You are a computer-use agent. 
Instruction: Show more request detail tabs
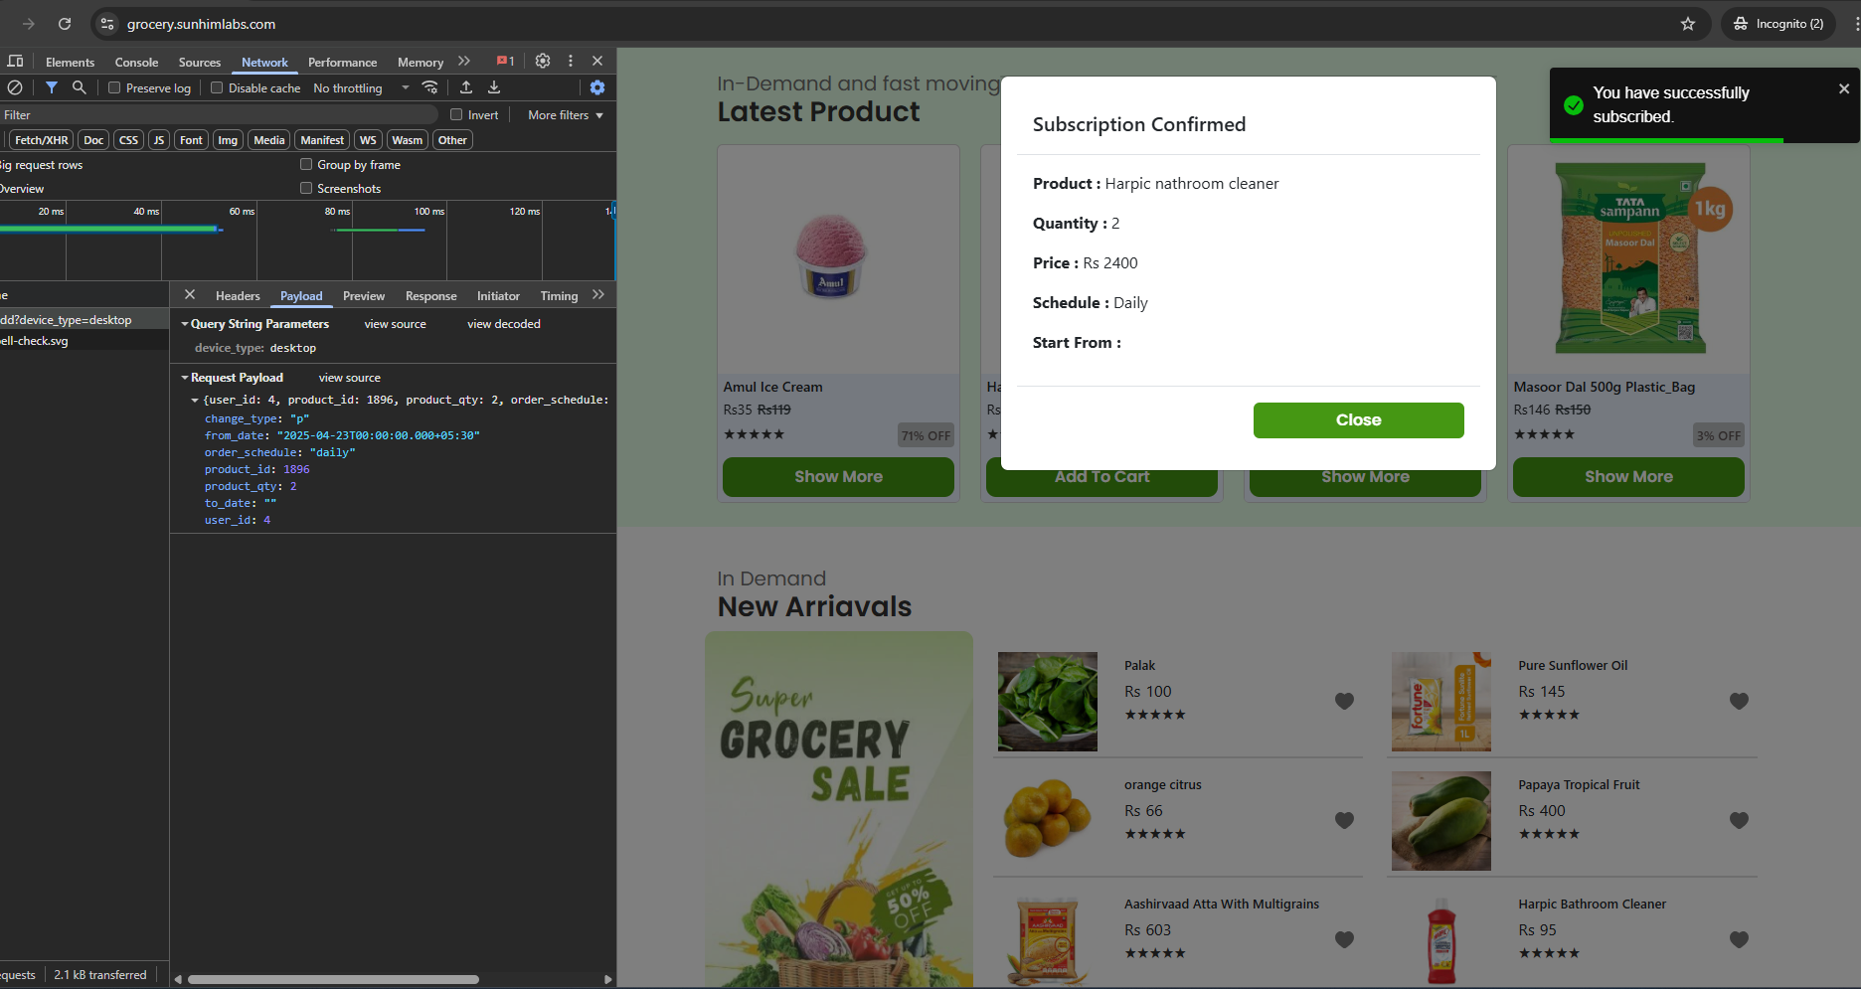(x=597, y=295)
